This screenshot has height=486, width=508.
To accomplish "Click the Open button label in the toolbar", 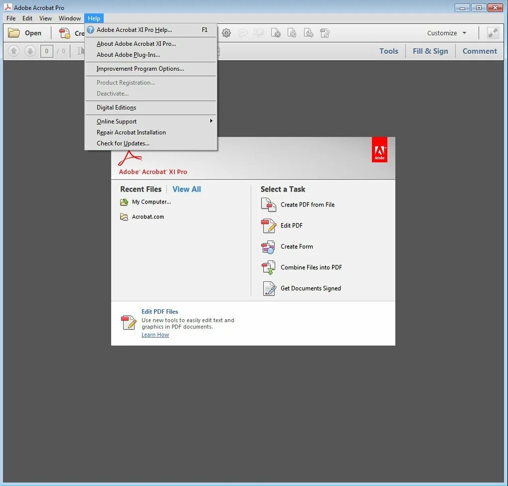I will (x=33, y=33).
